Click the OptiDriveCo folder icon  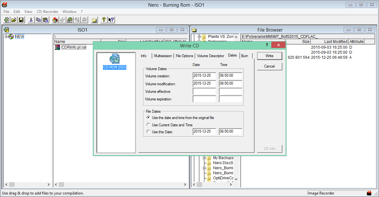click(x=209, y=178)
